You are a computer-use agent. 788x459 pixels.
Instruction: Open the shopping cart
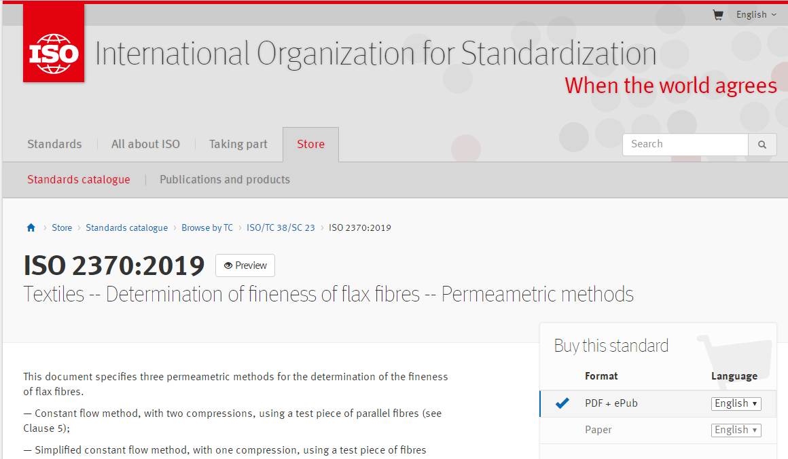pyautogui.click(x=717, y=15)
